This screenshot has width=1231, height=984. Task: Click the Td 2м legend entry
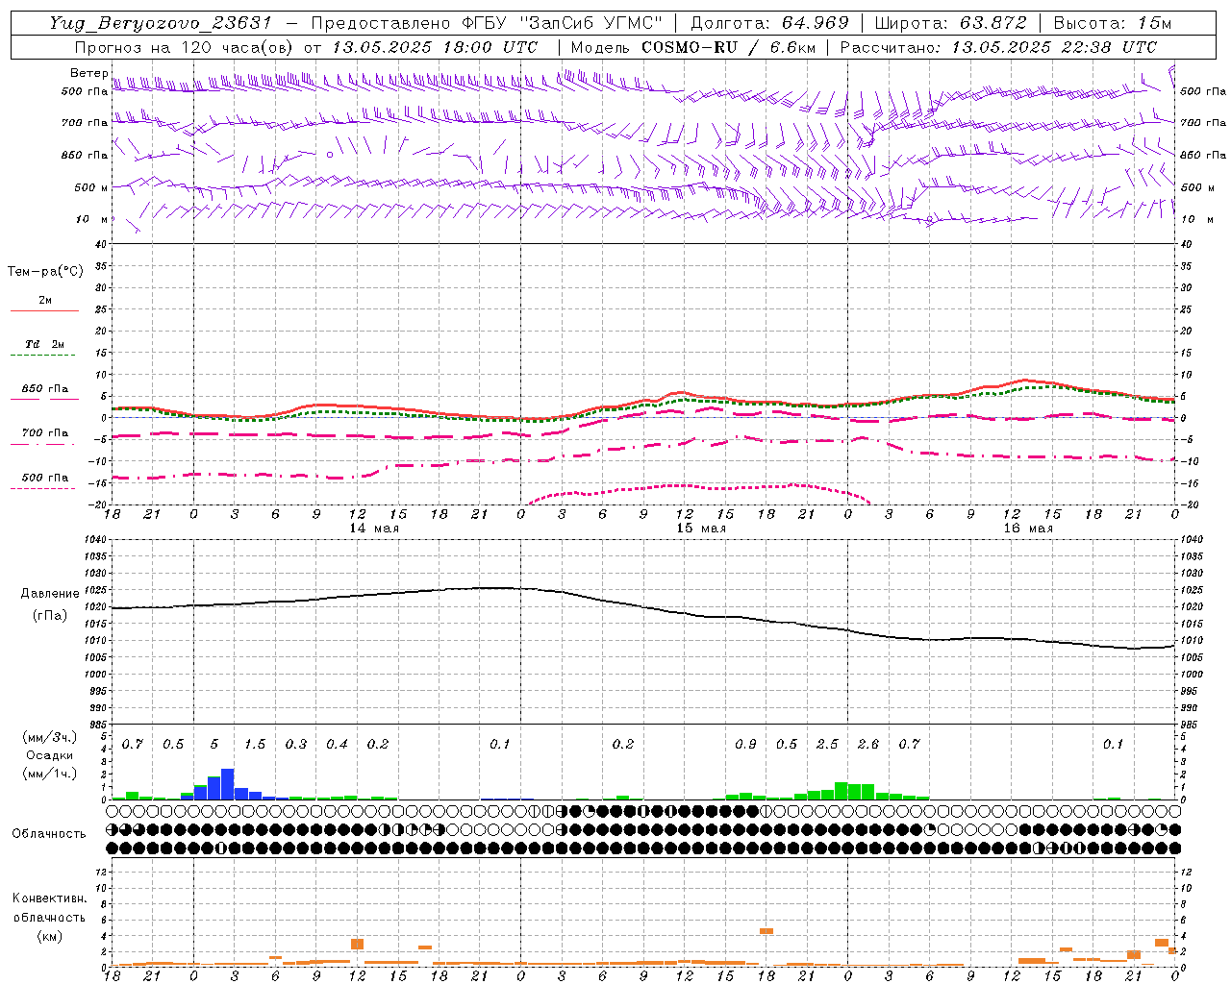point(45,344)
